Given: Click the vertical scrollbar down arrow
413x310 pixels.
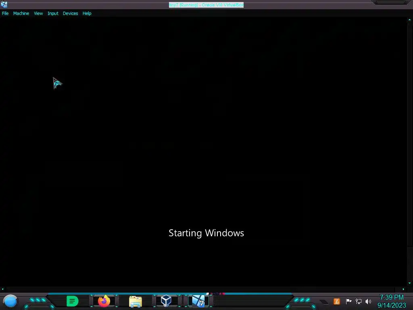Looking at the screenshot, I should click(409, 283).
